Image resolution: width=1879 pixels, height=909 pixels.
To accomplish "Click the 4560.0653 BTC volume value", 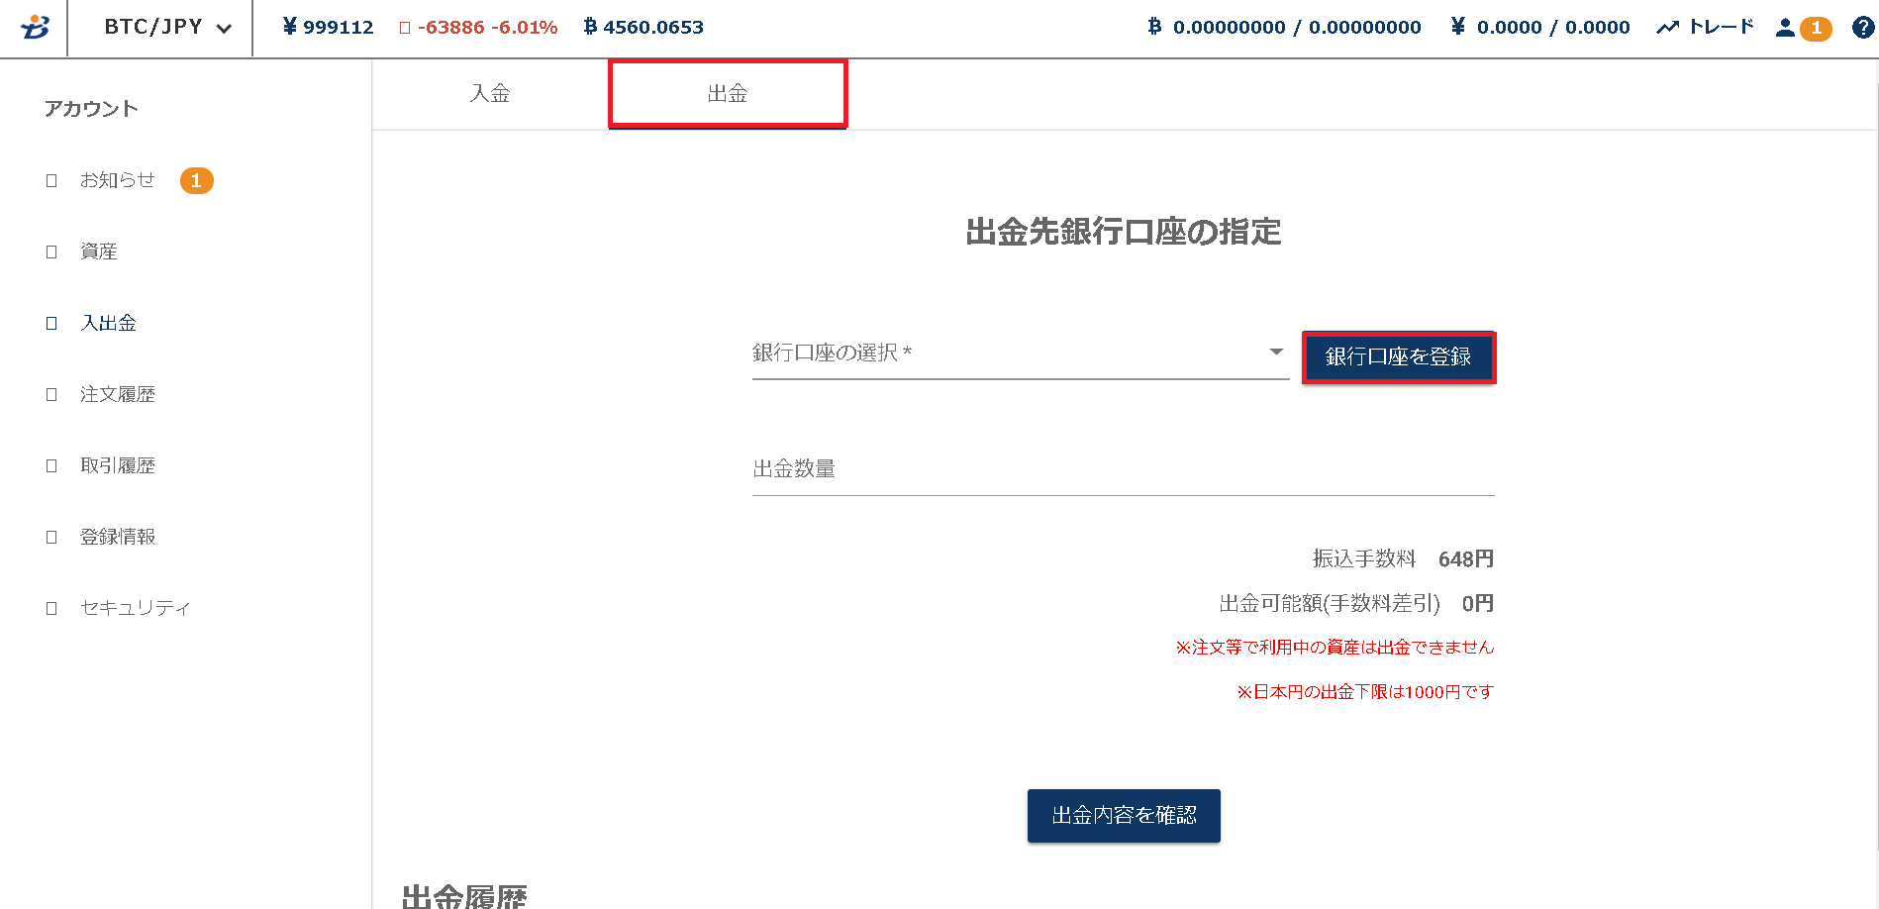I will 643,28.
